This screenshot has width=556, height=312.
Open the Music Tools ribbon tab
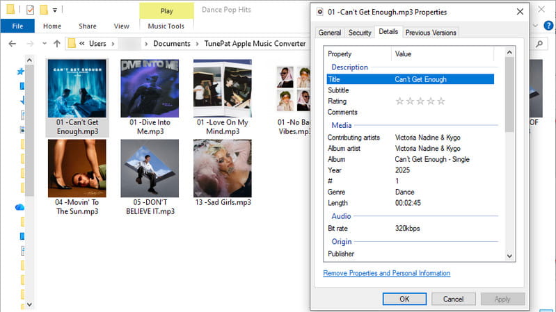[x=166, y=26]
